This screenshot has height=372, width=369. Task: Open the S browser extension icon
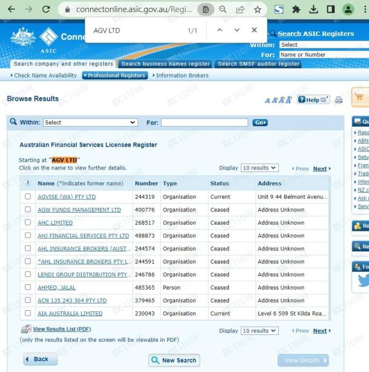tap(279, 10)
